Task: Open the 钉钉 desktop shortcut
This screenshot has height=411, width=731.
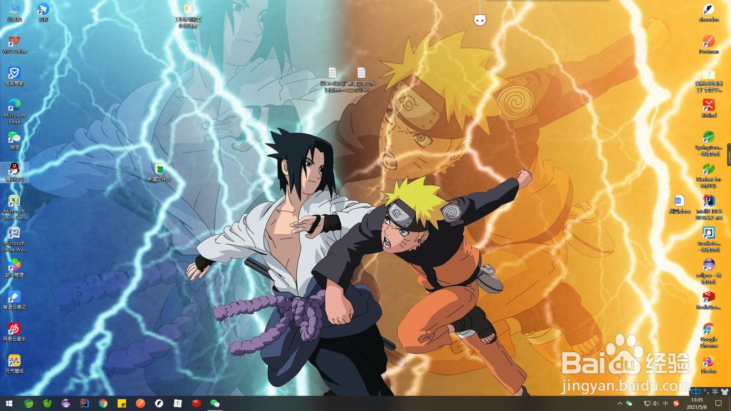Action: click(43, 12)
